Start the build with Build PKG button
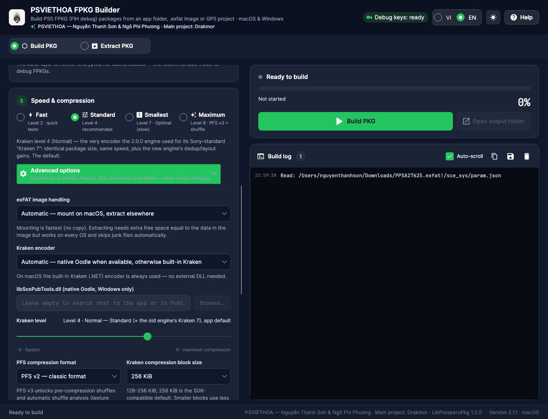This screenshot has width=548, height=419. (355, 121)
